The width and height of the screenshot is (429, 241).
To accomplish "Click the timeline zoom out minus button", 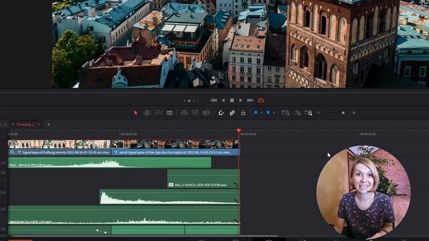I will (318, 112).
